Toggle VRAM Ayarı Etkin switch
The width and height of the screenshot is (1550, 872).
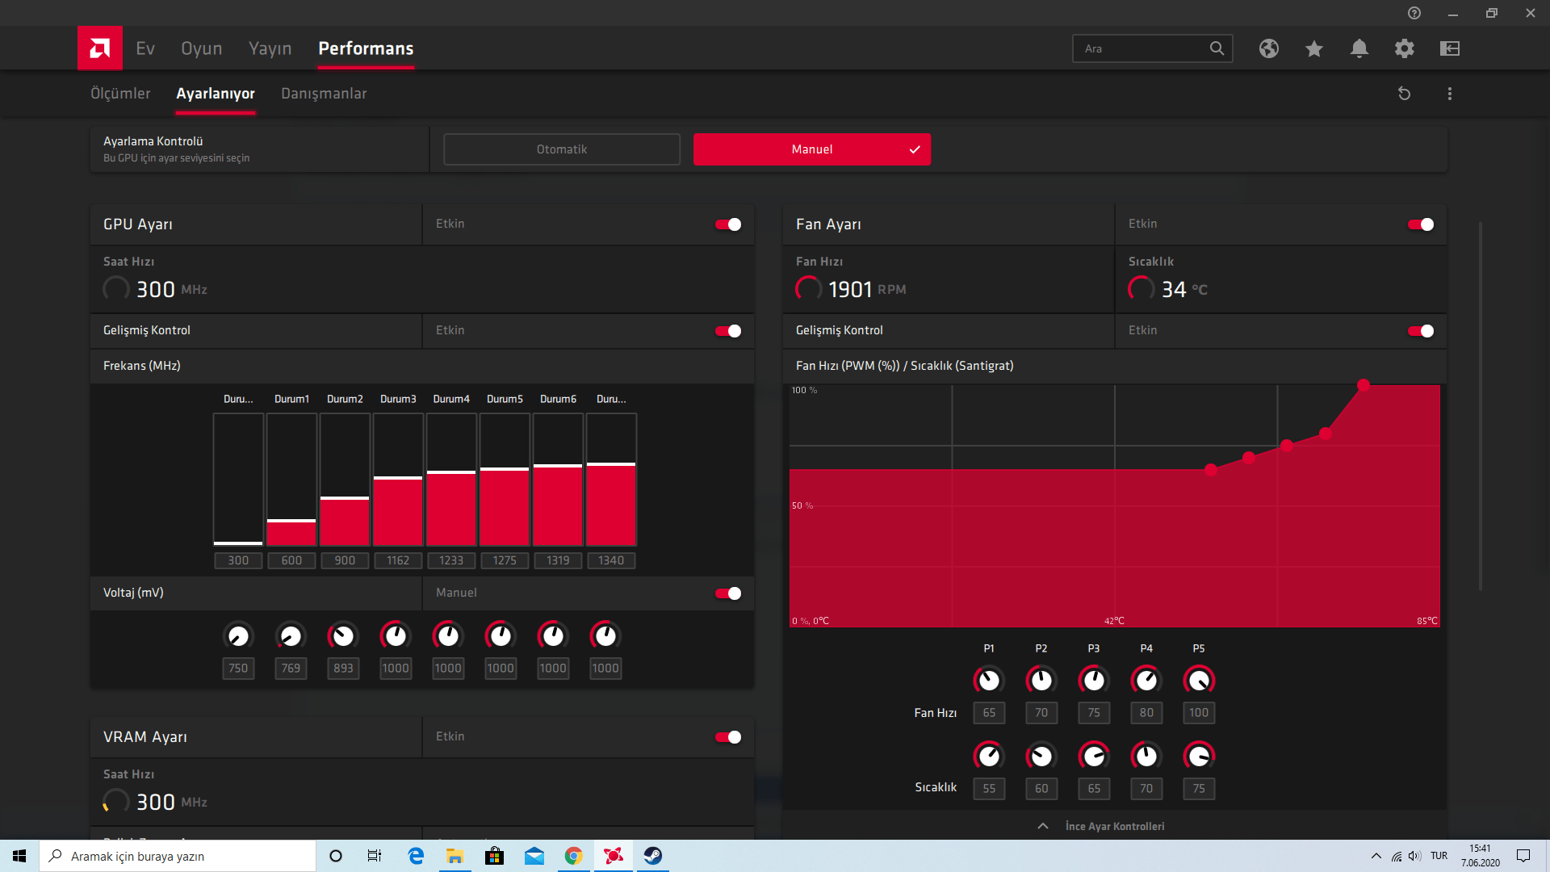(727, 737)
